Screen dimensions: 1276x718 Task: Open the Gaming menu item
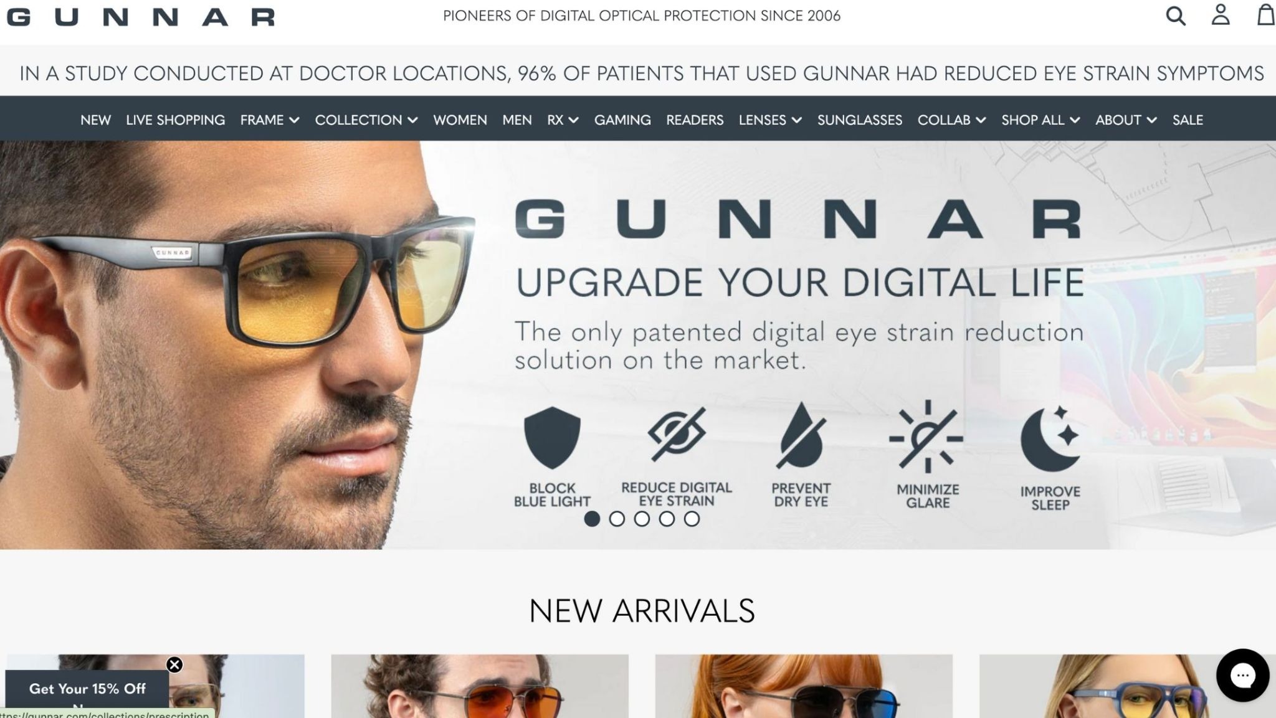[622, 120]
